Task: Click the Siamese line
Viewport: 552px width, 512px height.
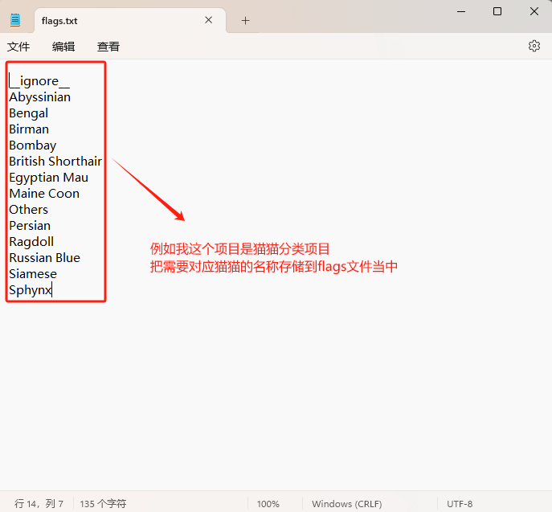Action: (33, 274)
